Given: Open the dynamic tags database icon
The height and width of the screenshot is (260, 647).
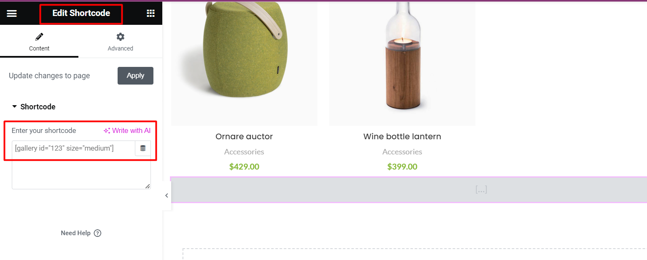Looking at the screenshot, I should click(143, 148).
